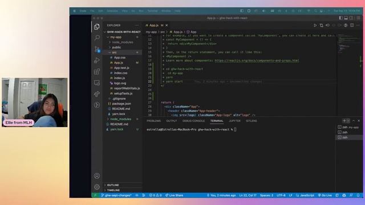Click the ghw-sept-changes branch in status bar
Viewport: 365px width, 205px height.
(x=116, y=195)
